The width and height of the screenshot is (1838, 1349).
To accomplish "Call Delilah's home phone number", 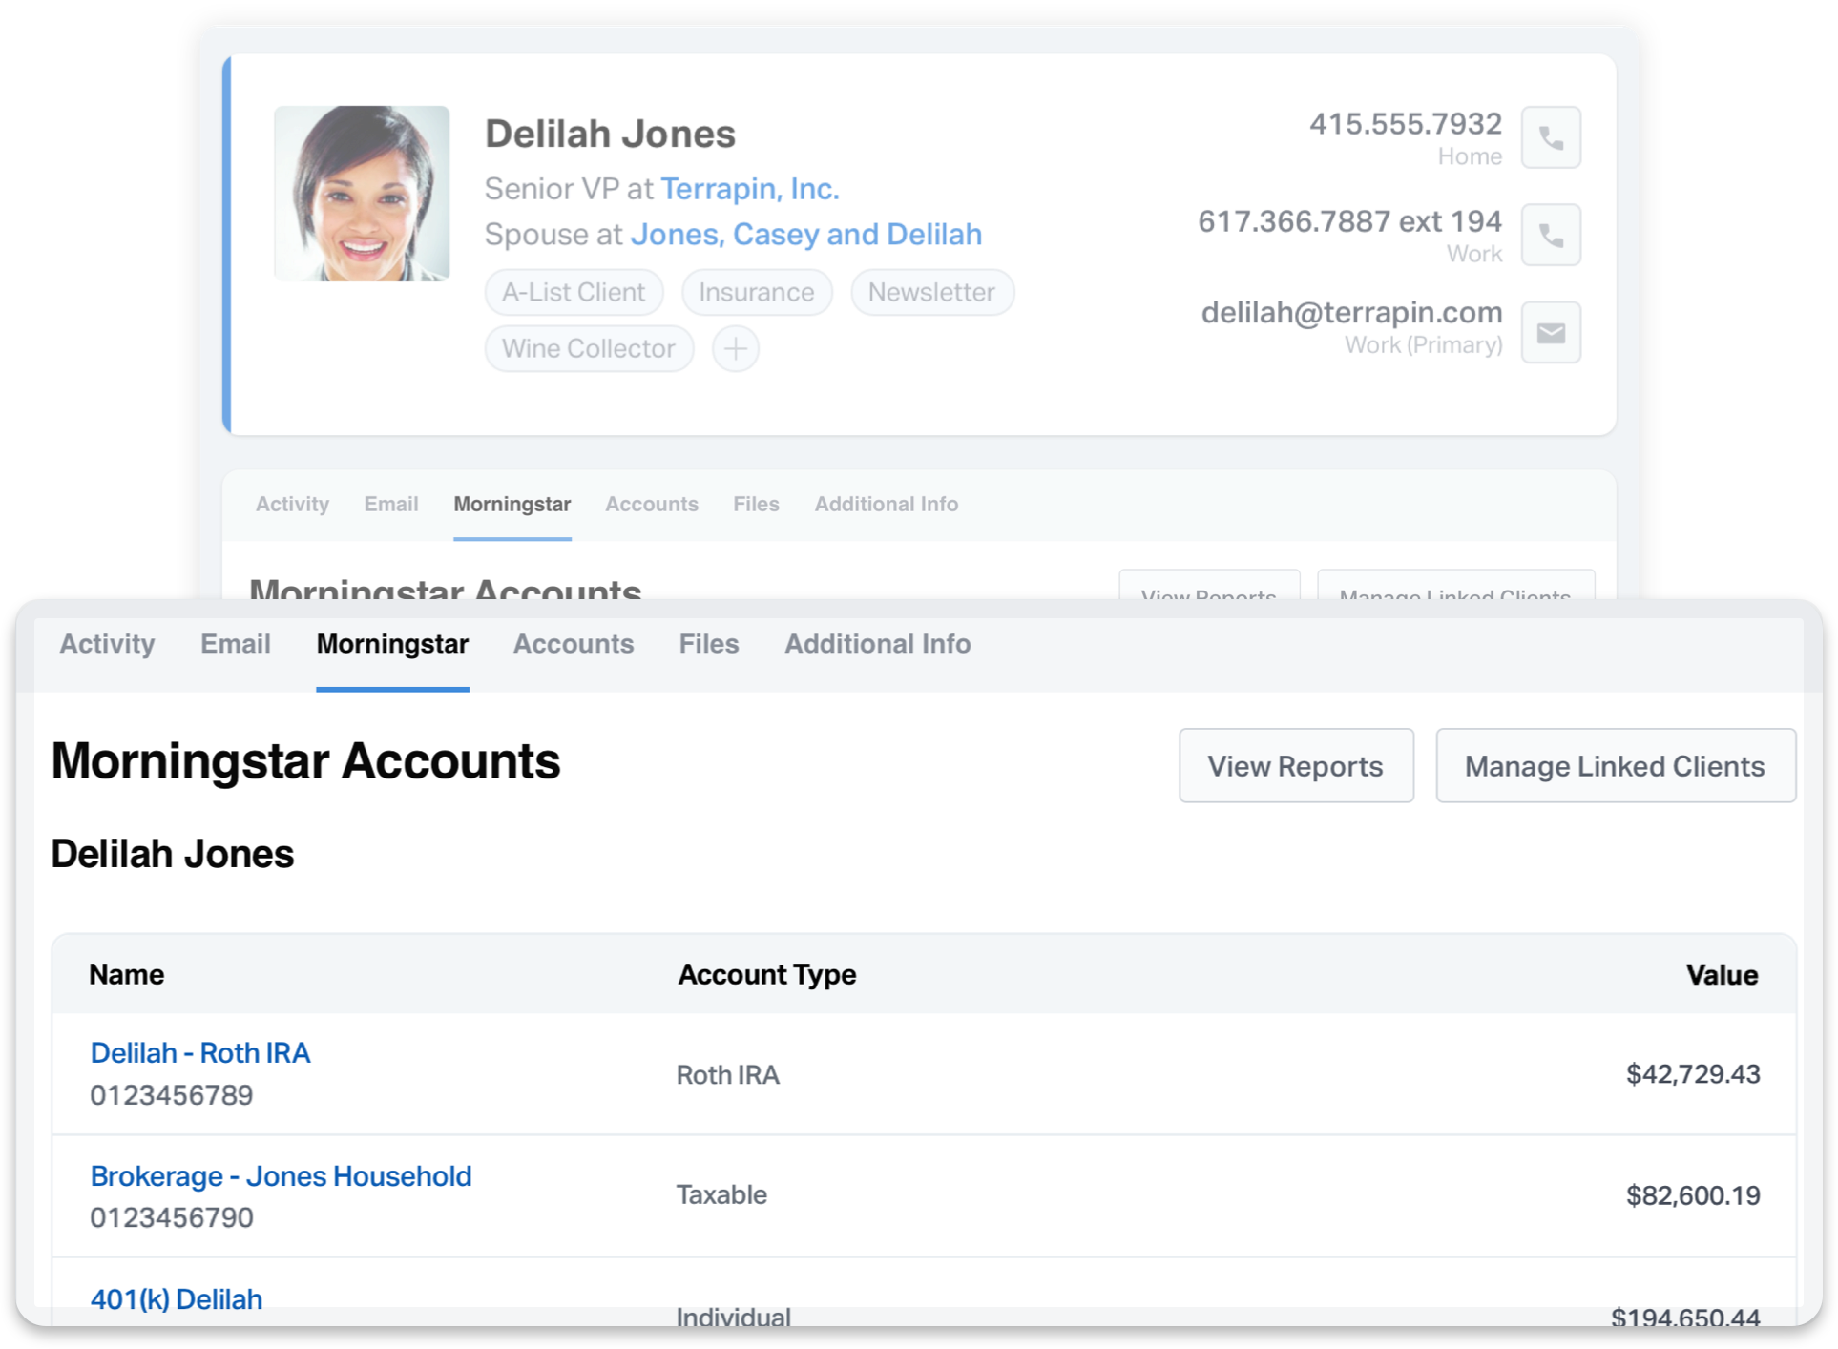I will click(x=1550, y=137).
